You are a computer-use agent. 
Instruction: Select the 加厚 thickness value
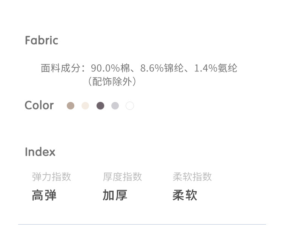115,195
